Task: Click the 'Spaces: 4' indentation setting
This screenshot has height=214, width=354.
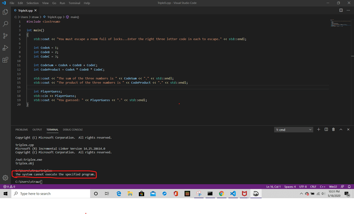Action: click(x=290, y=187)
